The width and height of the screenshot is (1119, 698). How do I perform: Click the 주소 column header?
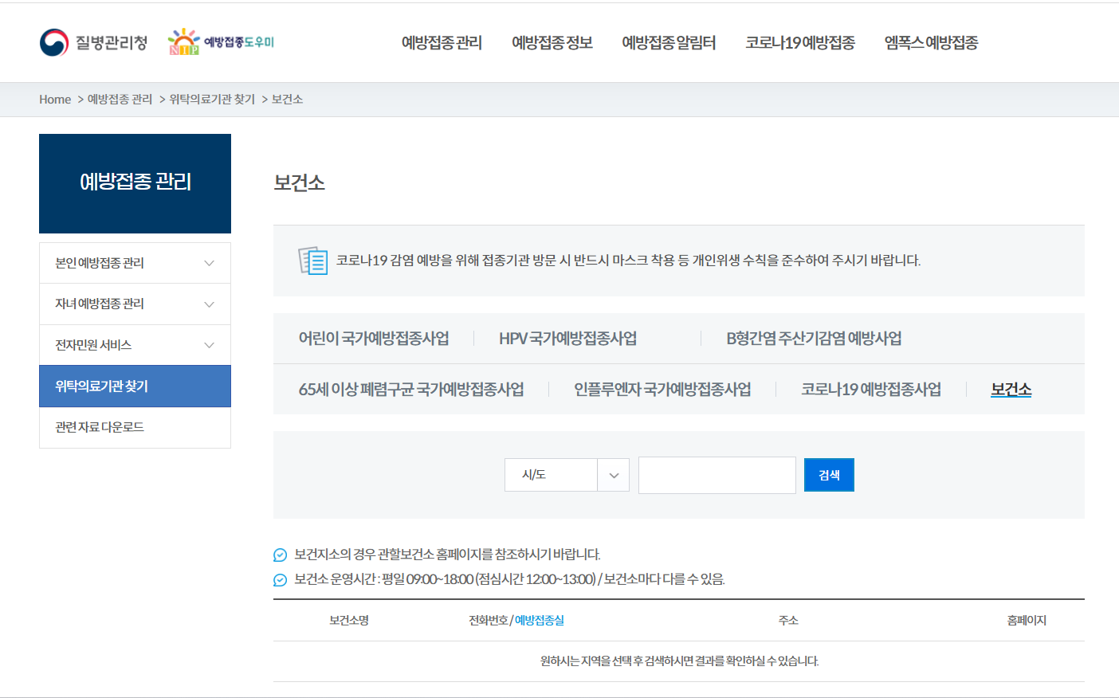click(788, 621)
